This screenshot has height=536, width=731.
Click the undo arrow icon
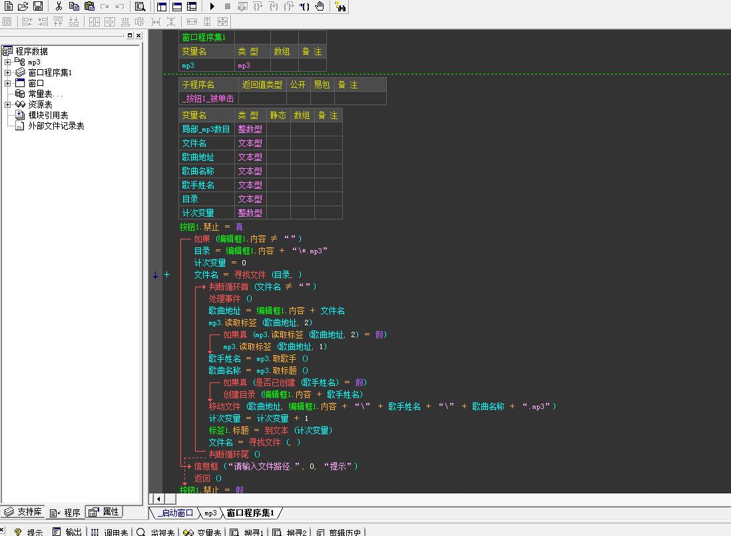tap(120, 6)
